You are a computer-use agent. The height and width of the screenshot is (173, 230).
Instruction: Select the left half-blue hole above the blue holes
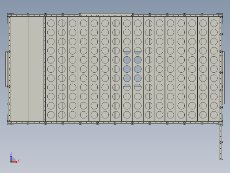pos(127,51)
